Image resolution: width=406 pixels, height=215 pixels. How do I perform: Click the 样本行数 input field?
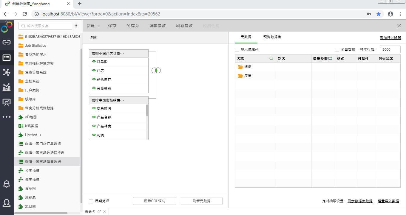click(390, 49)
